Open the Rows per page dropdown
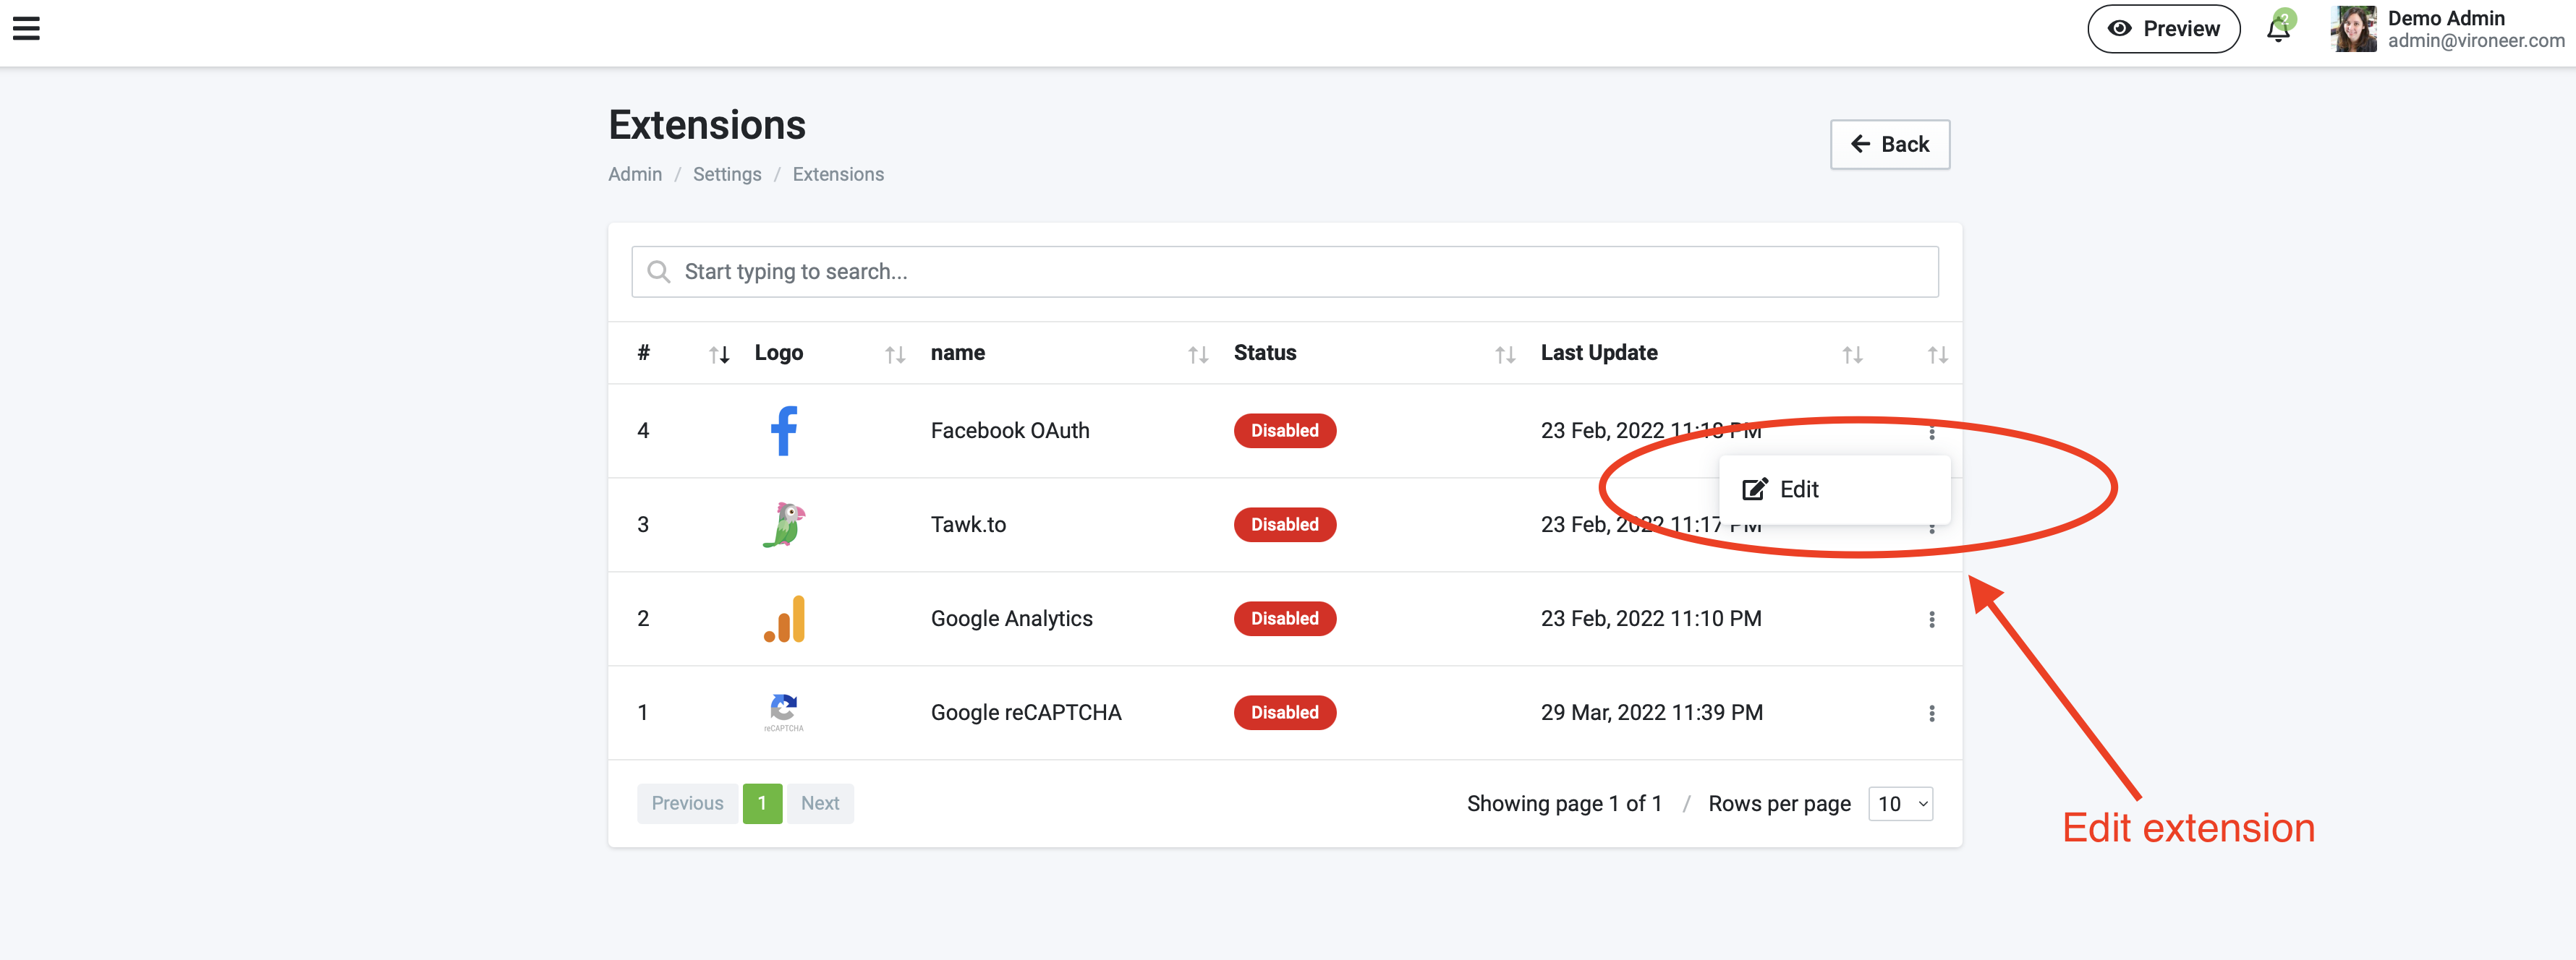The width and height of the screenshot is (2576, 960). tap(1900, 804)
